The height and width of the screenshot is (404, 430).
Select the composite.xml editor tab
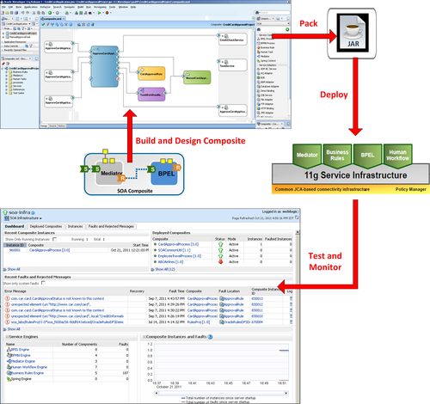tap(52, 19)
